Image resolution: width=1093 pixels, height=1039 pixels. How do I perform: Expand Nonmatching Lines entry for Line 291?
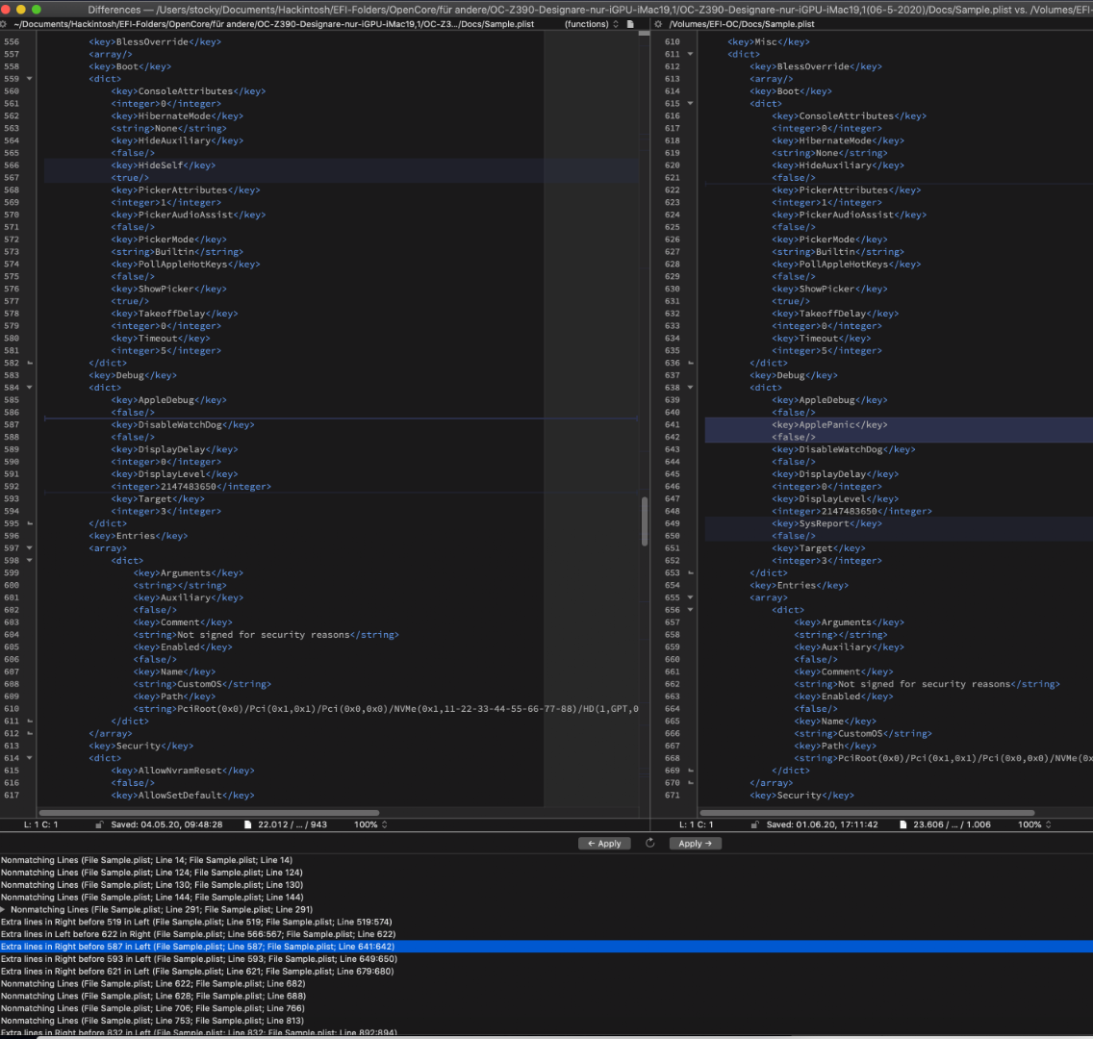click(x=4, y=909)
